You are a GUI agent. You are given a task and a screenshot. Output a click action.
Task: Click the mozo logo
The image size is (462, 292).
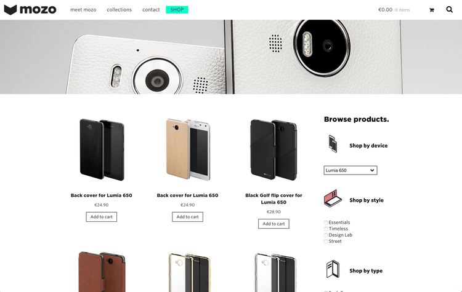click(x=30, y=10)
